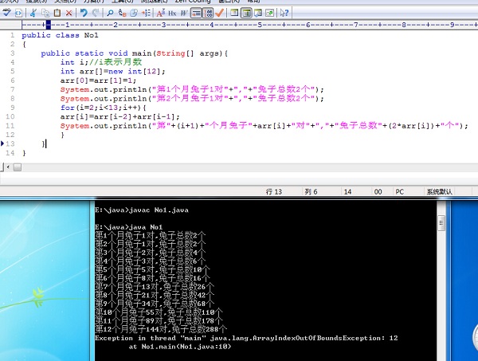
Task: Click "int arr[]=new int[12];" line
Action: coord(112,72)
